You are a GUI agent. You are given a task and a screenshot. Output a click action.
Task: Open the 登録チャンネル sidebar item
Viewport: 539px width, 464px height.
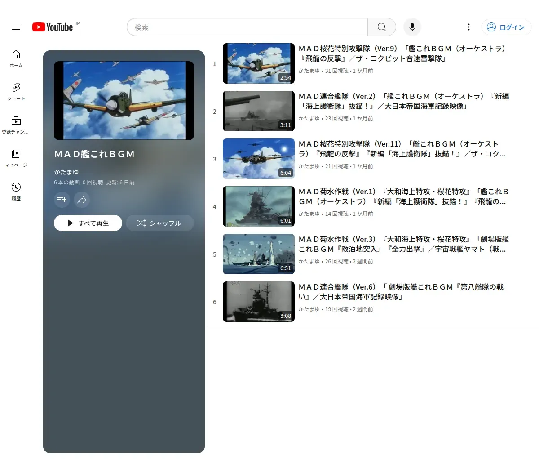(16, 125)
